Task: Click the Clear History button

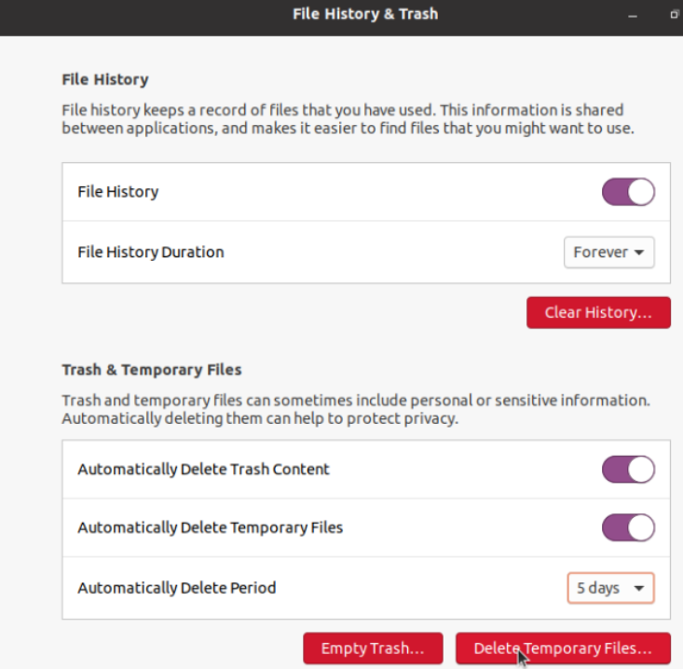Action: 598,313
